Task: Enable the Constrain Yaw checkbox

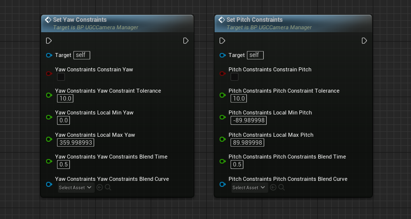Action: (61, 77)
